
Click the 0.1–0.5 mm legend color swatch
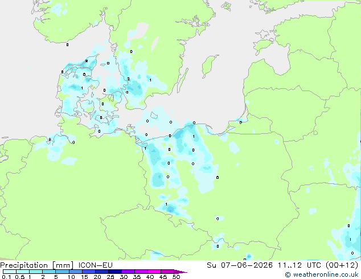click(x=10, y=272)
